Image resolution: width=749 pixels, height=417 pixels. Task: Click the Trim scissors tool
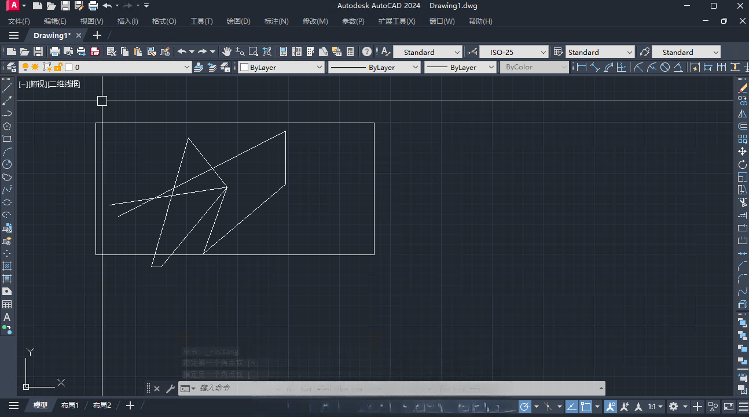[743, 202]
